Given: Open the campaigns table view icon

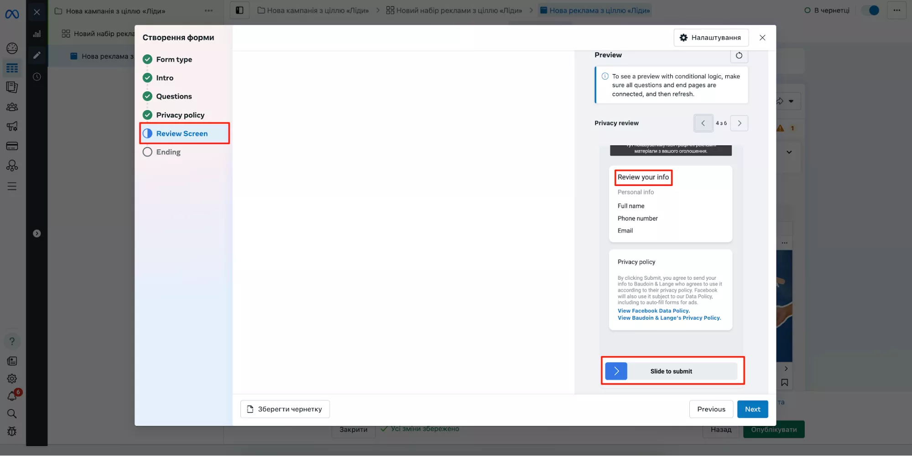Looking at the screenshot, I should 12,68.
